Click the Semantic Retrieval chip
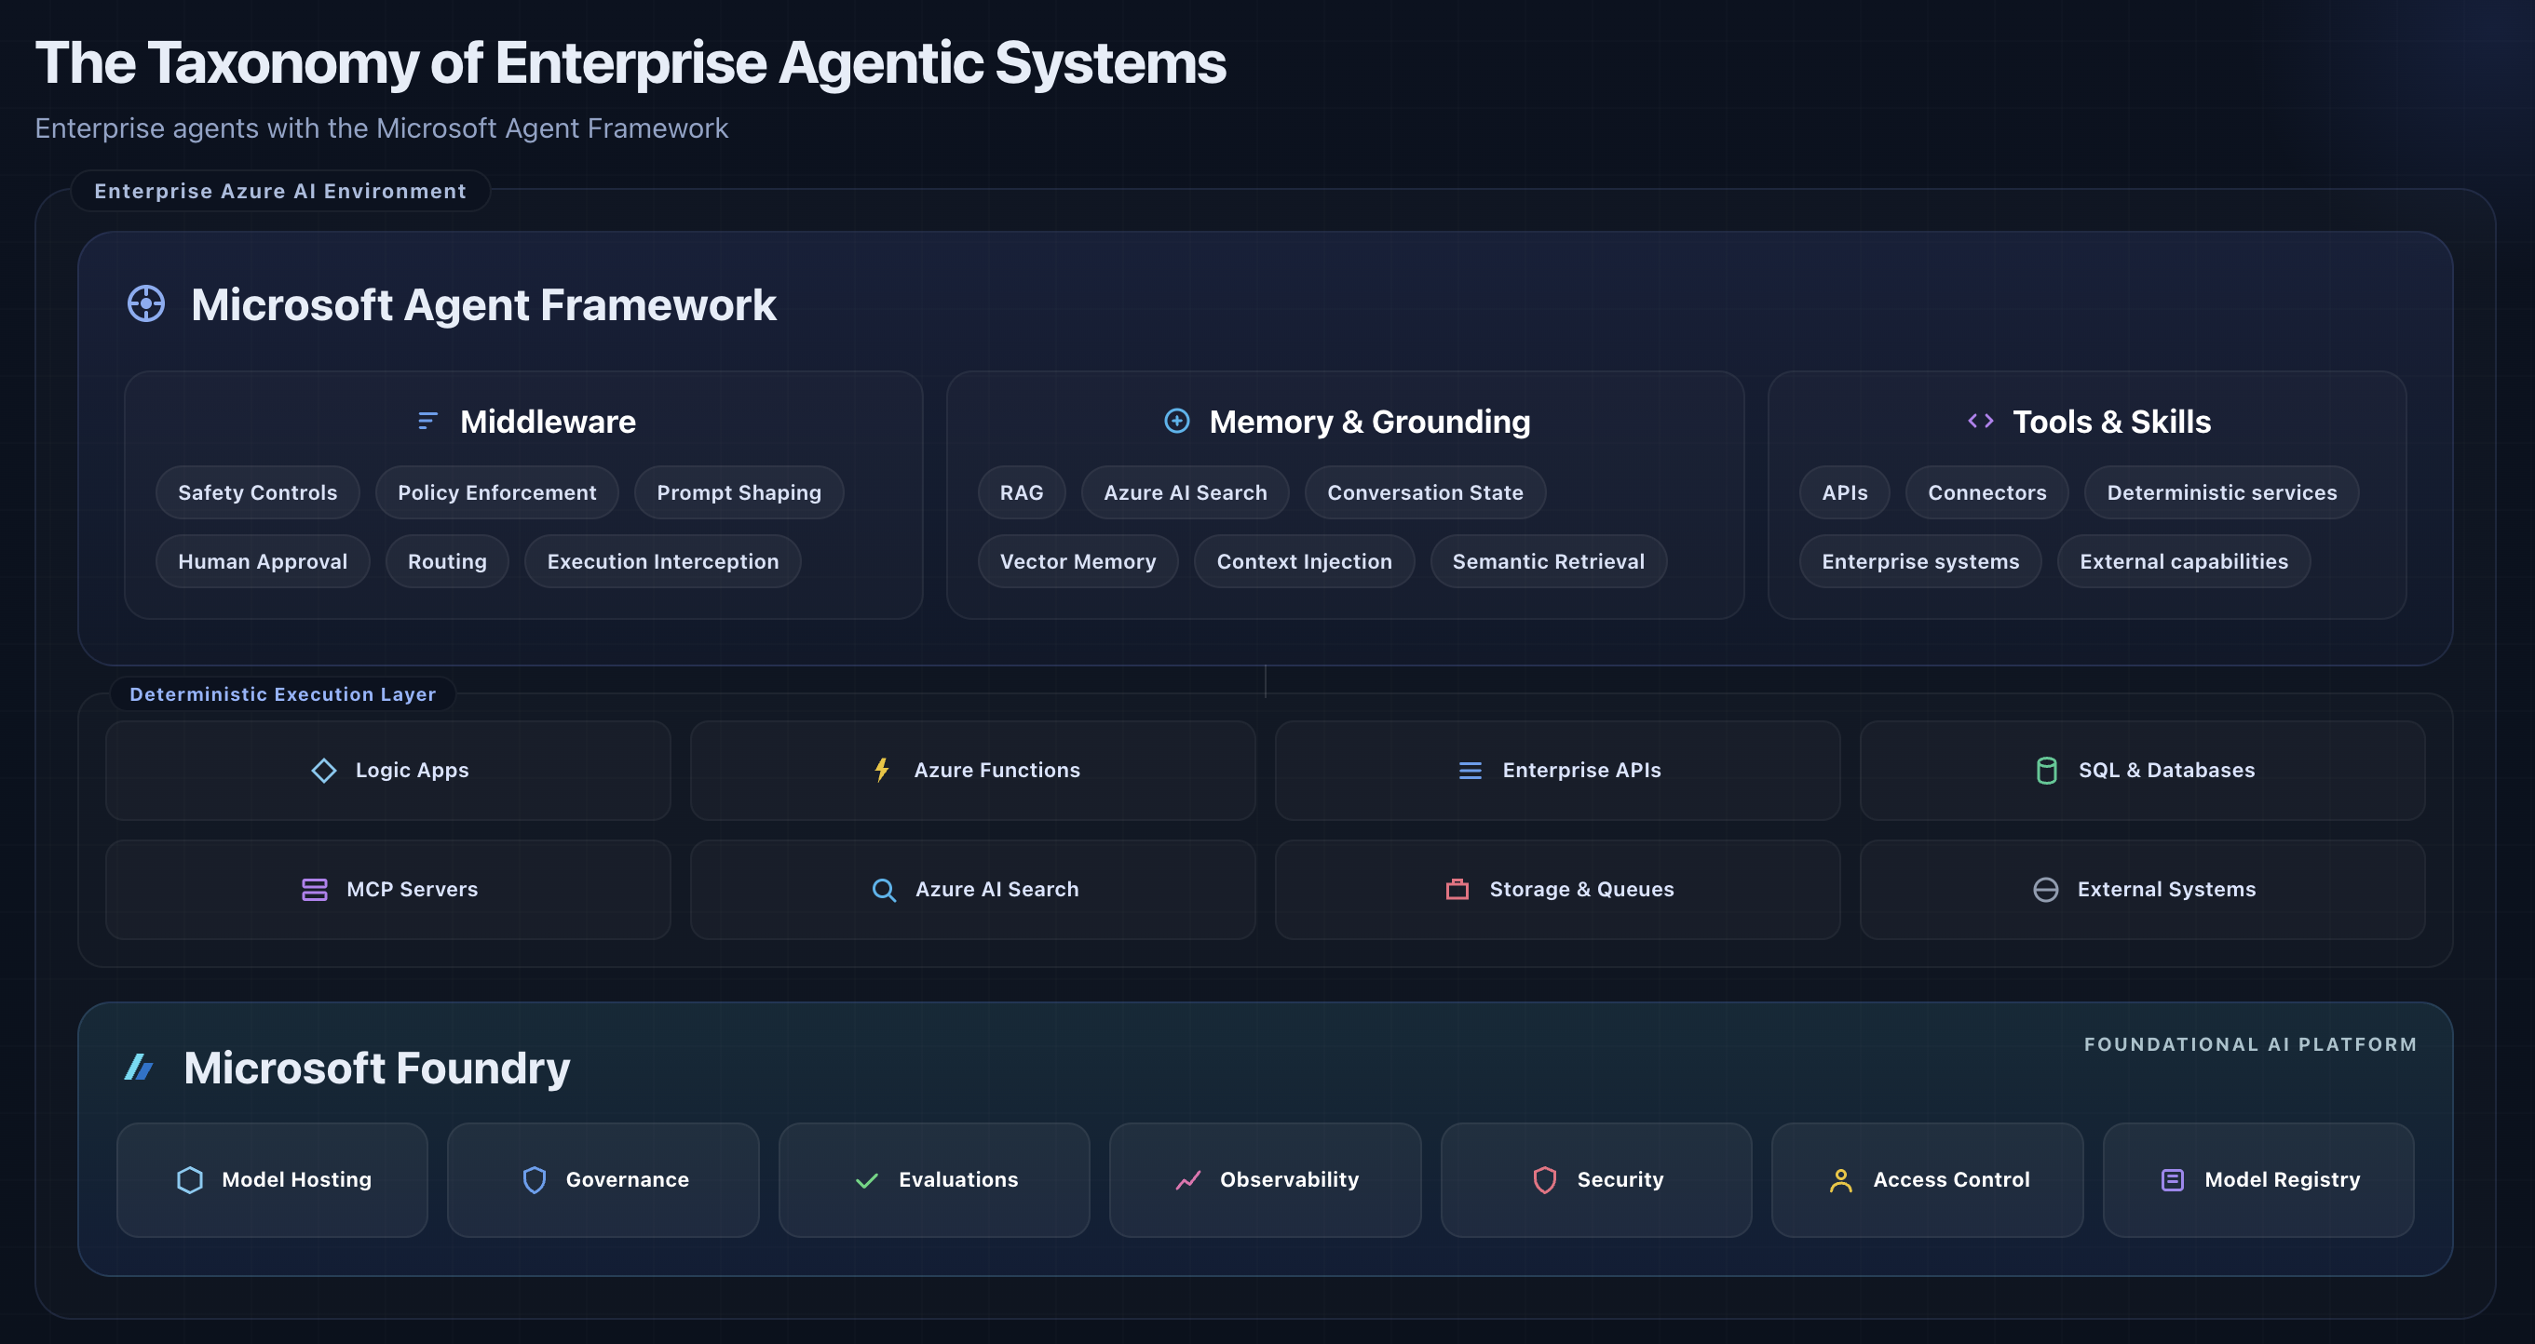 [1549, 561]
